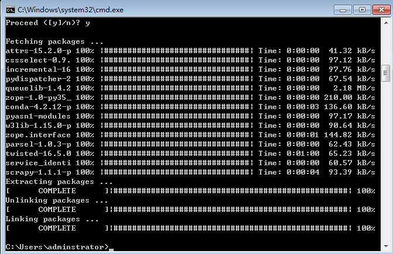This screenshot has height=254, width=393.
Task: Click the incremental-16 package name
Action: (x=38, y=69)
